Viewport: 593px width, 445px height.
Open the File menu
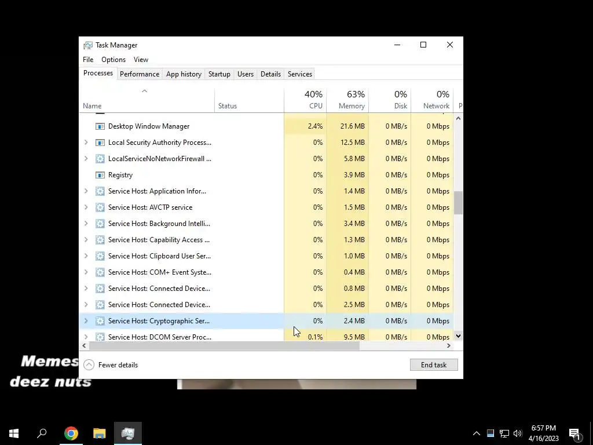88,60
